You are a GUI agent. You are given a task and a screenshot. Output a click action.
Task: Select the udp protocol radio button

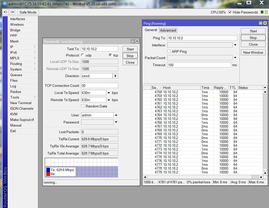83,55
